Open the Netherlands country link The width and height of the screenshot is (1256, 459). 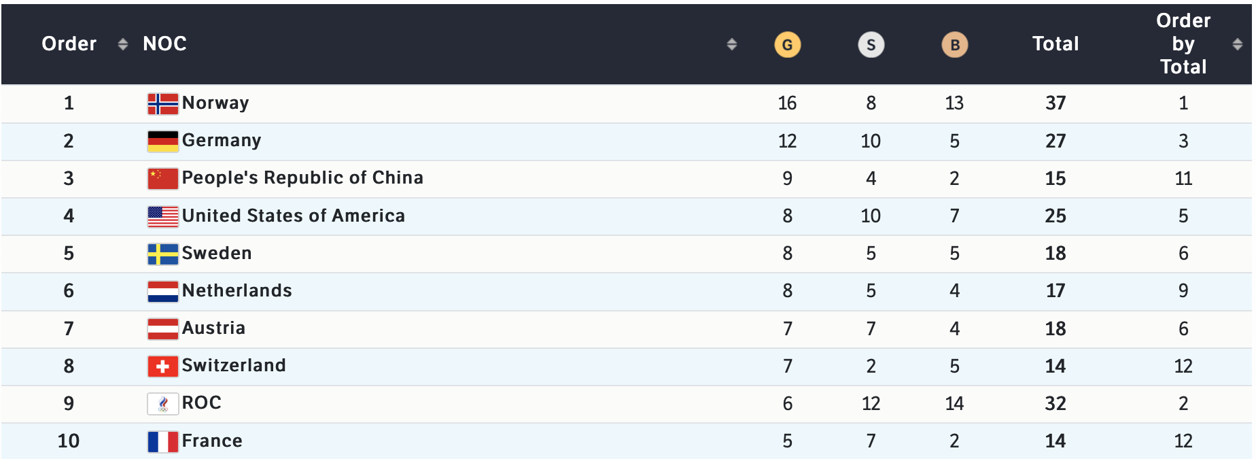[237, 290]
